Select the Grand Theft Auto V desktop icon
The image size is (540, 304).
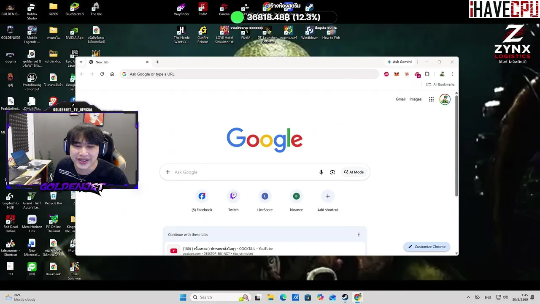coord(32,201)
